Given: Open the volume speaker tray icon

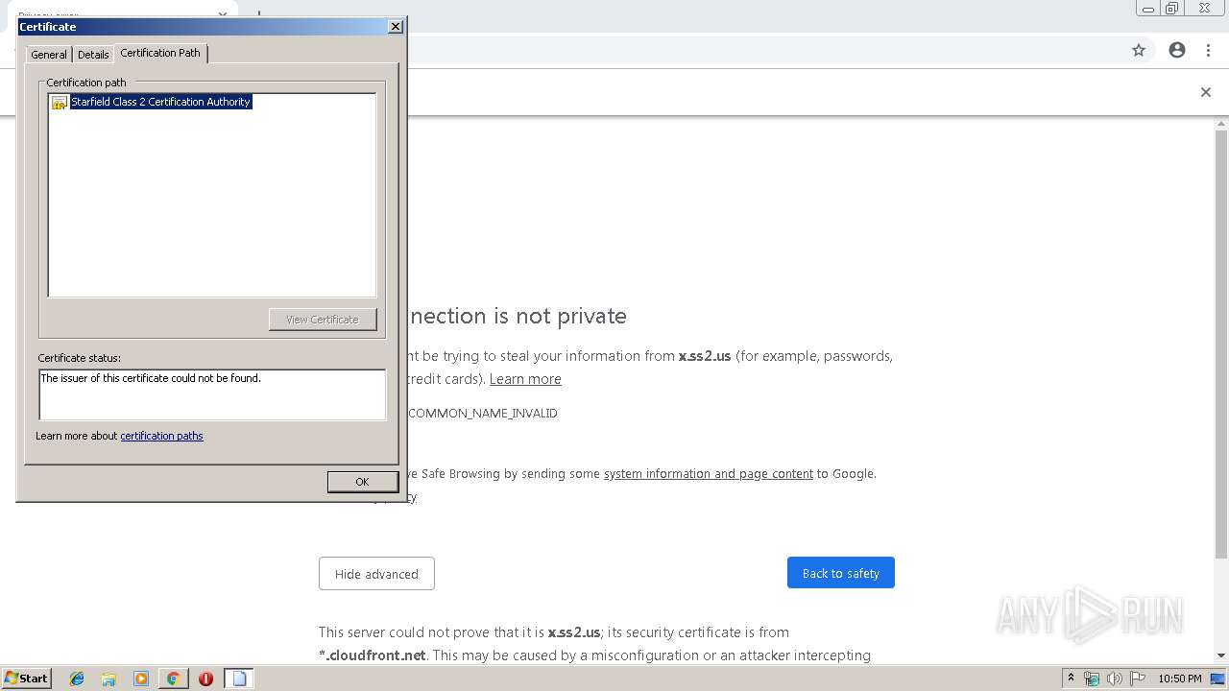Looking at the screenshot, I should [x=1115, y=679].
